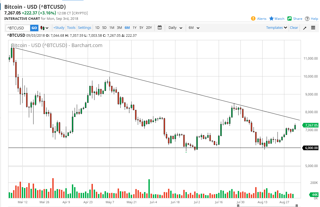This screenshot has height=207, width=320.
Task: Open the calendar date picker icon
Action: click(160, 27)
